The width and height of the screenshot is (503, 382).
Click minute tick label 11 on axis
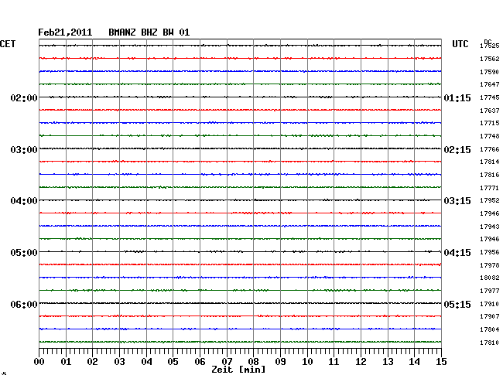tap(334, 362)
